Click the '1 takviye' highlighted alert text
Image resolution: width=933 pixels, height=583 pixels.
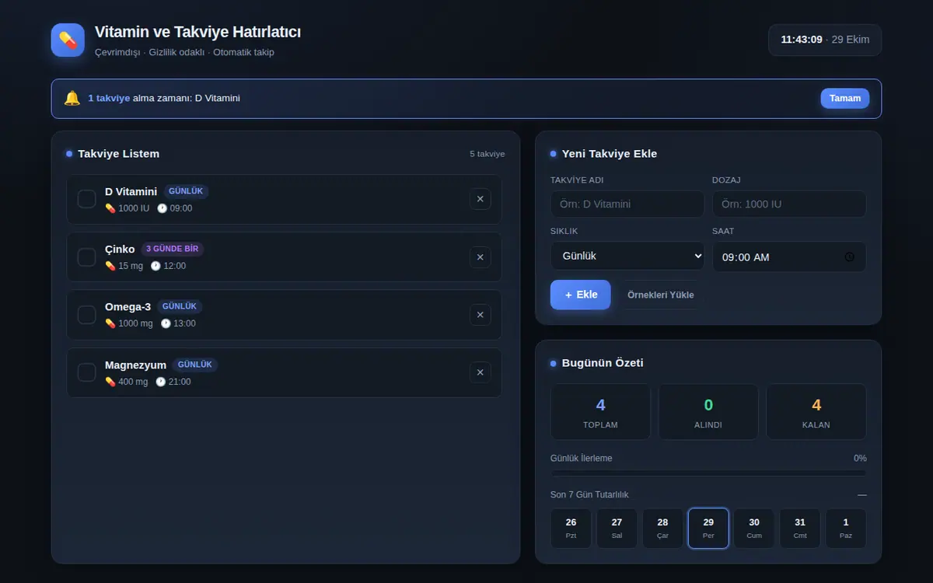coord(109,98)
